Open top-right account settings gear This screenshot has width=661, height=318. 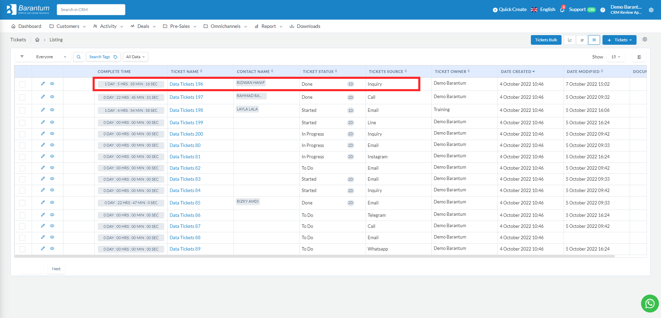tap(651, 10)
